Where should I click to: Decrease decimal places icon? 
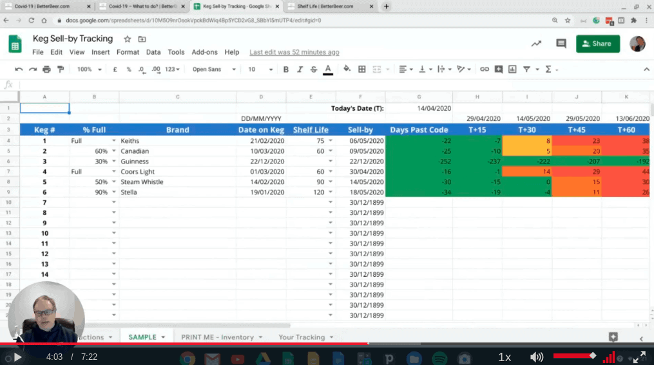point(142,69)
